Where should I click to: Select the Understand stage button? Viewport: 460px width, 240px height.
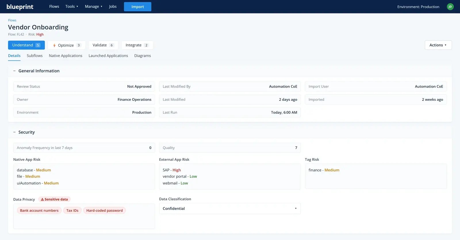pos(26,45)
